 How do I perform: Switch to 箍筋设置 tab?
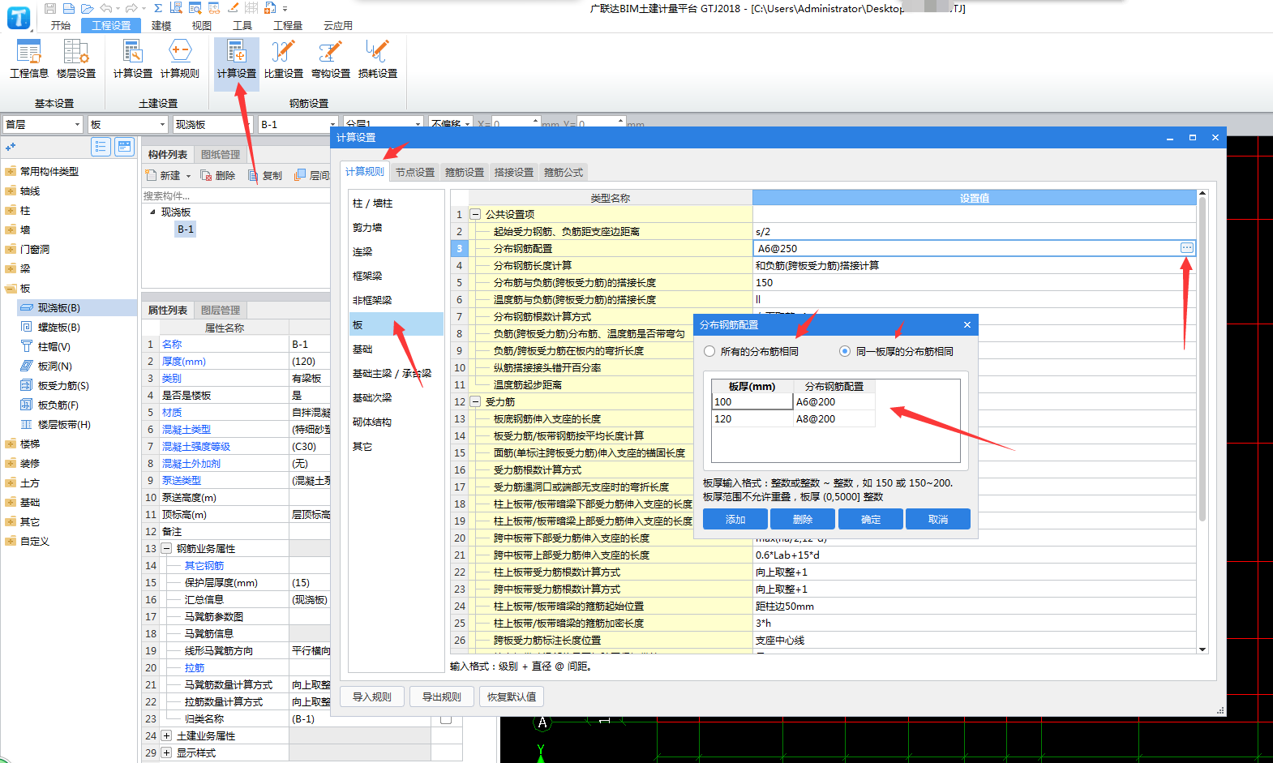(465, 172)
